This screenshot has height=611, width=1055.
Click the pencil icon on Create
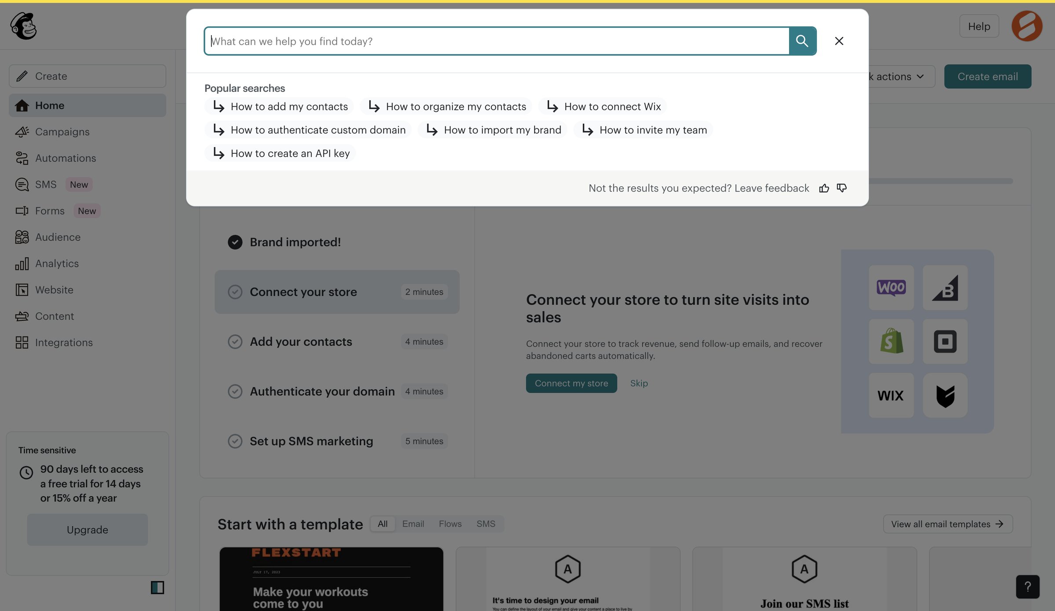22,76
